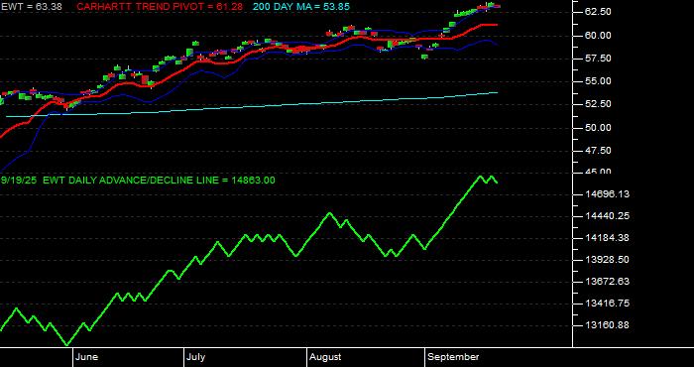Image resolution: width=694 pixels, height=367 pixels.
Task: Click the August month marker
Action: [x=325, y=357]
